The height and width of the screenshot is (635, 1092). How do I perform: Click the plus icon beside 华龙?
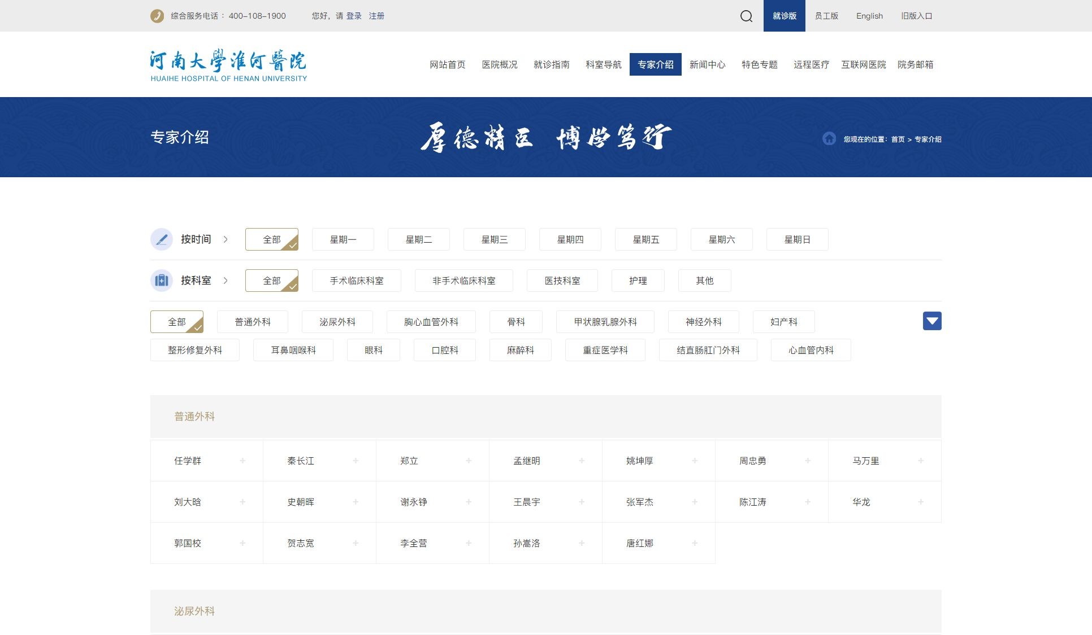point(921,502)
